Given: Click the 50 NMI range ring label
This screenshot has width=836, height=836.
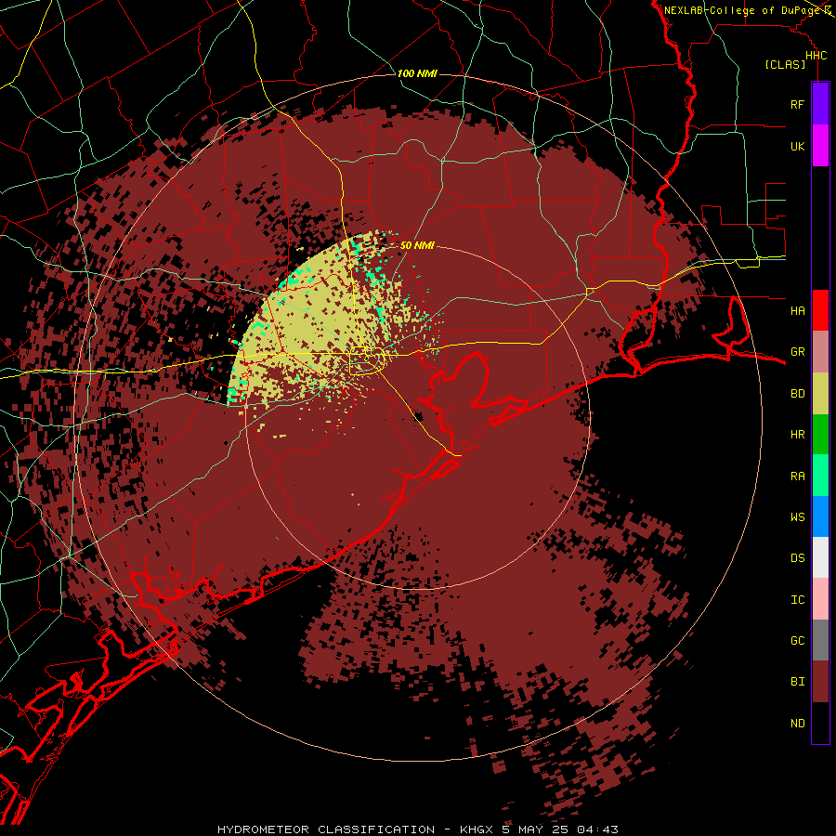Looking at the screenshot, I should pyautogui.click(x=417, y=245).
